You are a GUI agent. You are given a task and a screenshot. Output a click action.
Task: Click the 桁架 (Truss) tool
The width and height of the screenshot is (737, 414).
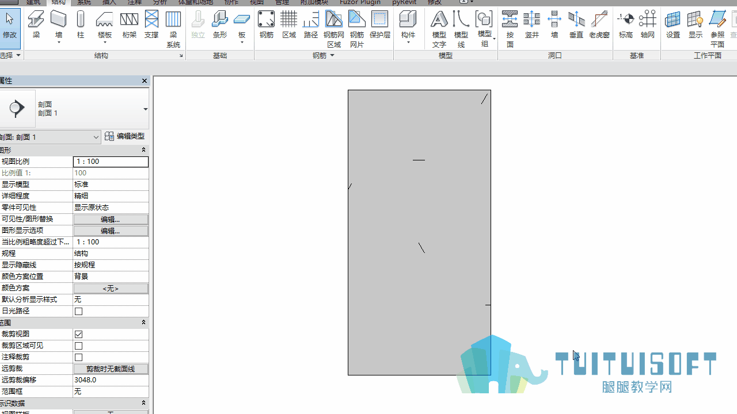(x=129, y=24)
